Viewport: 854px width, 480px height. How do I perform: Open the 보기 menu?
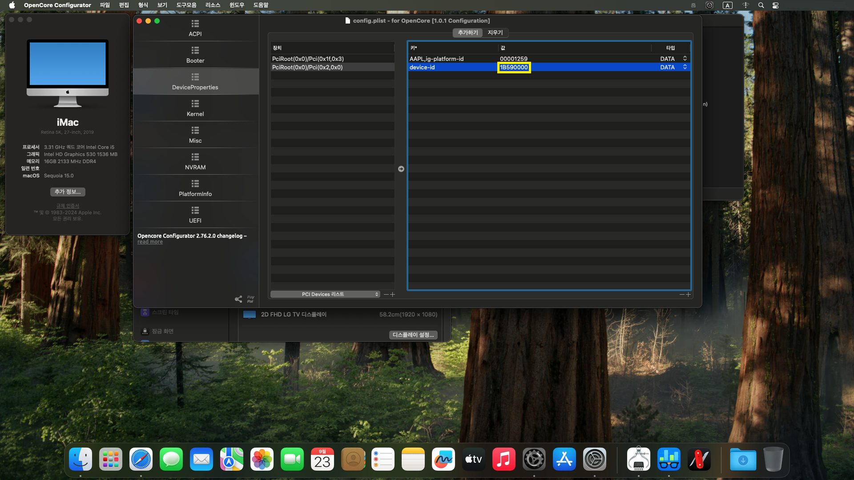tap(162, 5)
